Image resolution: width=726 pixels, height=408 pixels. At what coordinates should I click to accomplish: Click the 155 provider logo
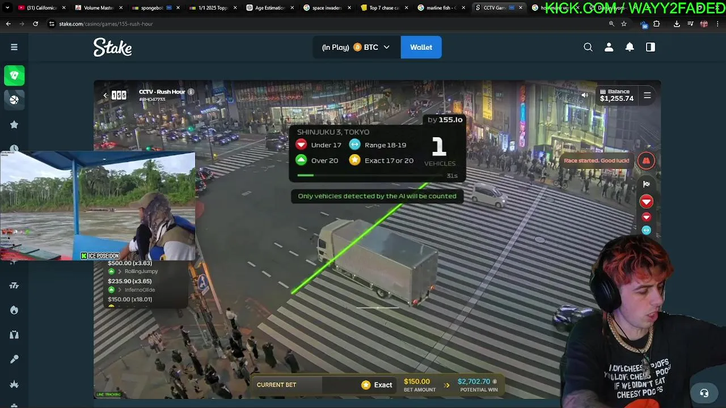coord(119,95)
